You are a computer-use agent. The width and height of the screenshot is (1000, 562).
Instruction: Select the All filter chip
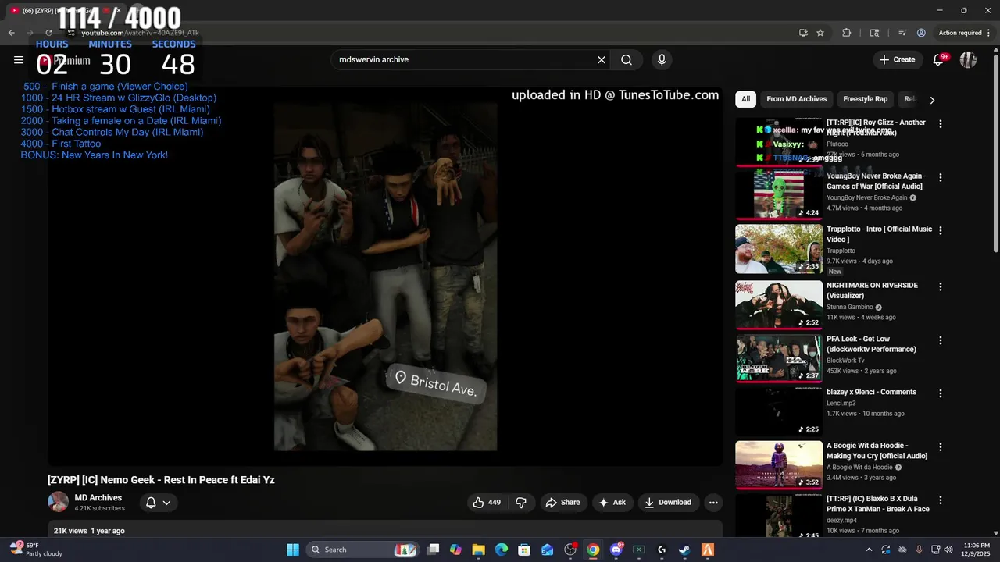click(745, 99)
